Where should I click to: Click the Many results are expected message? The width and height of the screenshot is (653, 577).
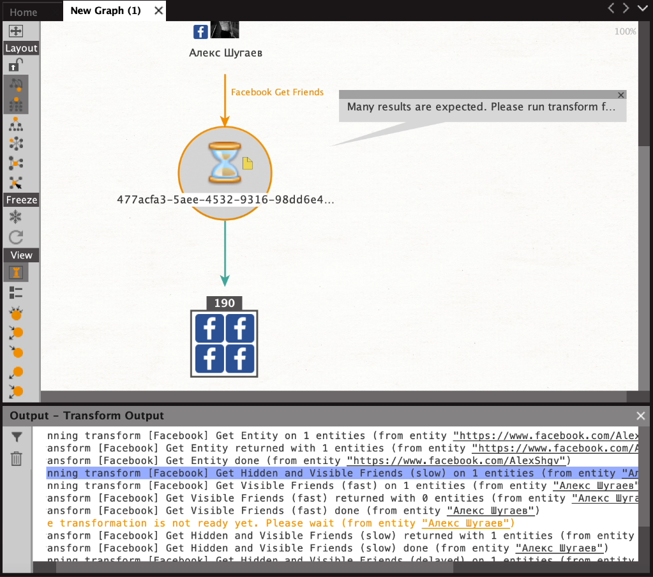(481, 107)
